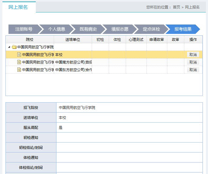
Task: Select the 报考结果 step
Action: [183, 29]
